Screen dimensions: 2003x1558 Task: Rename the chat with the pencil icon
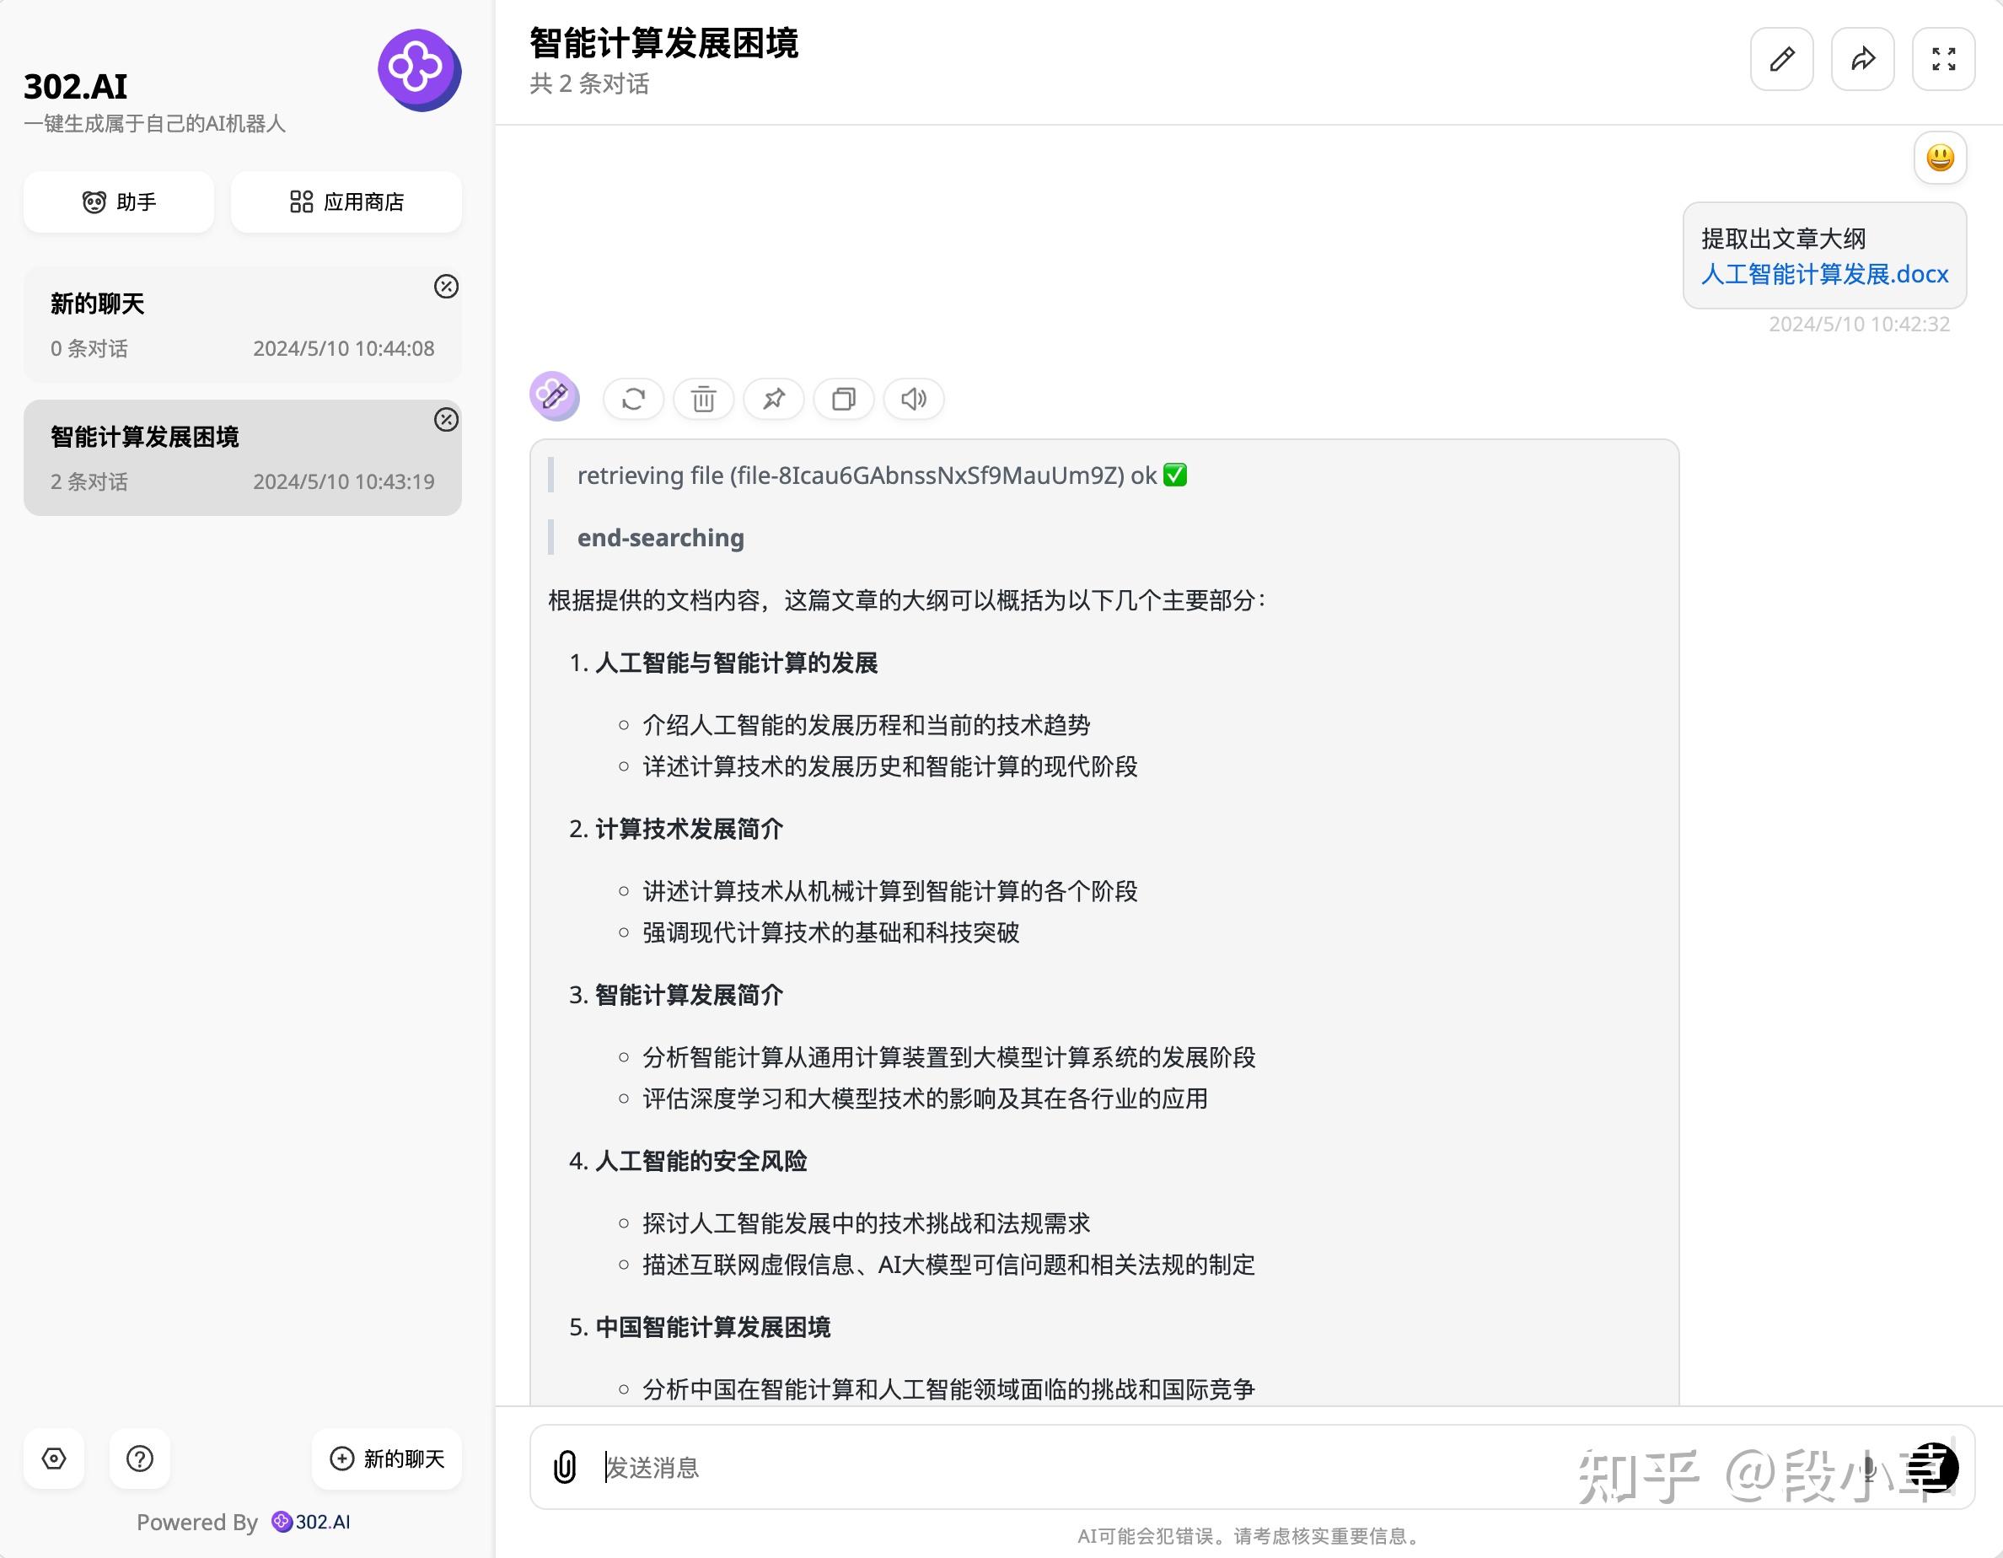(x=1781, y=59)
